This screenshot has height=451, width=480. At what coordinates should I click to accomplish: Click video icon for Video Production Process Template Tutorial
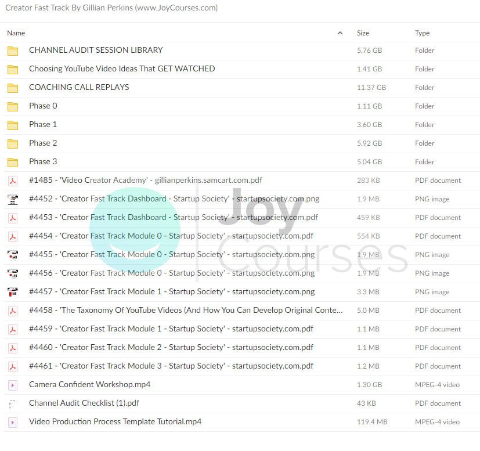coord(13,422)
